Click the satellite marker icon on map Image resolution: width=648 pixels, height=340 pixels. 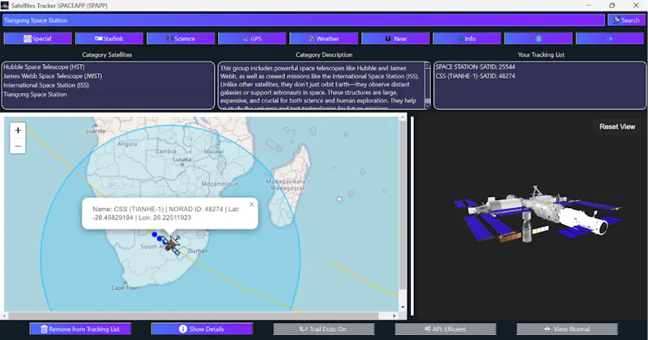(172, 244)
